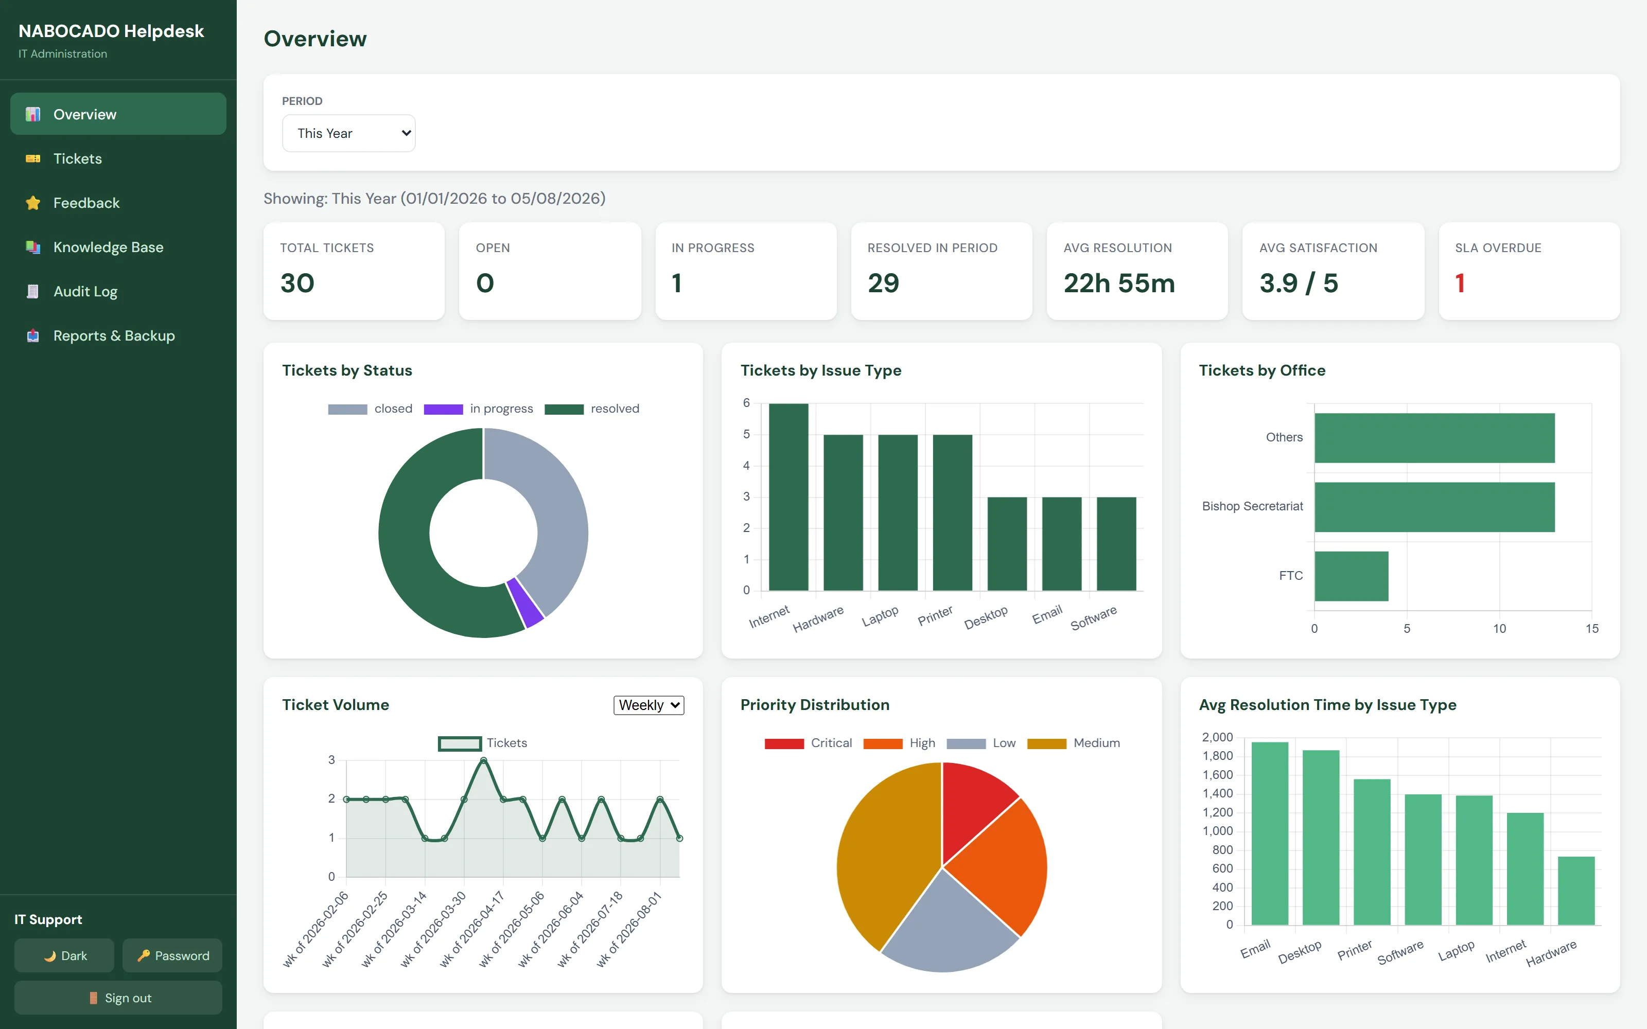This screenshot has height=1029, width=1647.
Task: Go to the Tickets page
Action: click(118, 158)
